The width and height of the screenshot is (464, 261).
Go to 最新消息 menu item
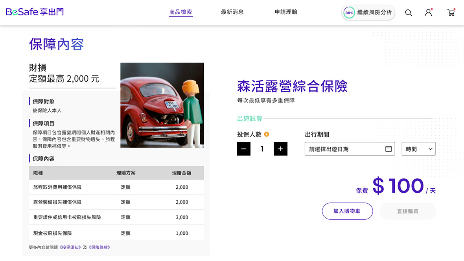point(232,12)
